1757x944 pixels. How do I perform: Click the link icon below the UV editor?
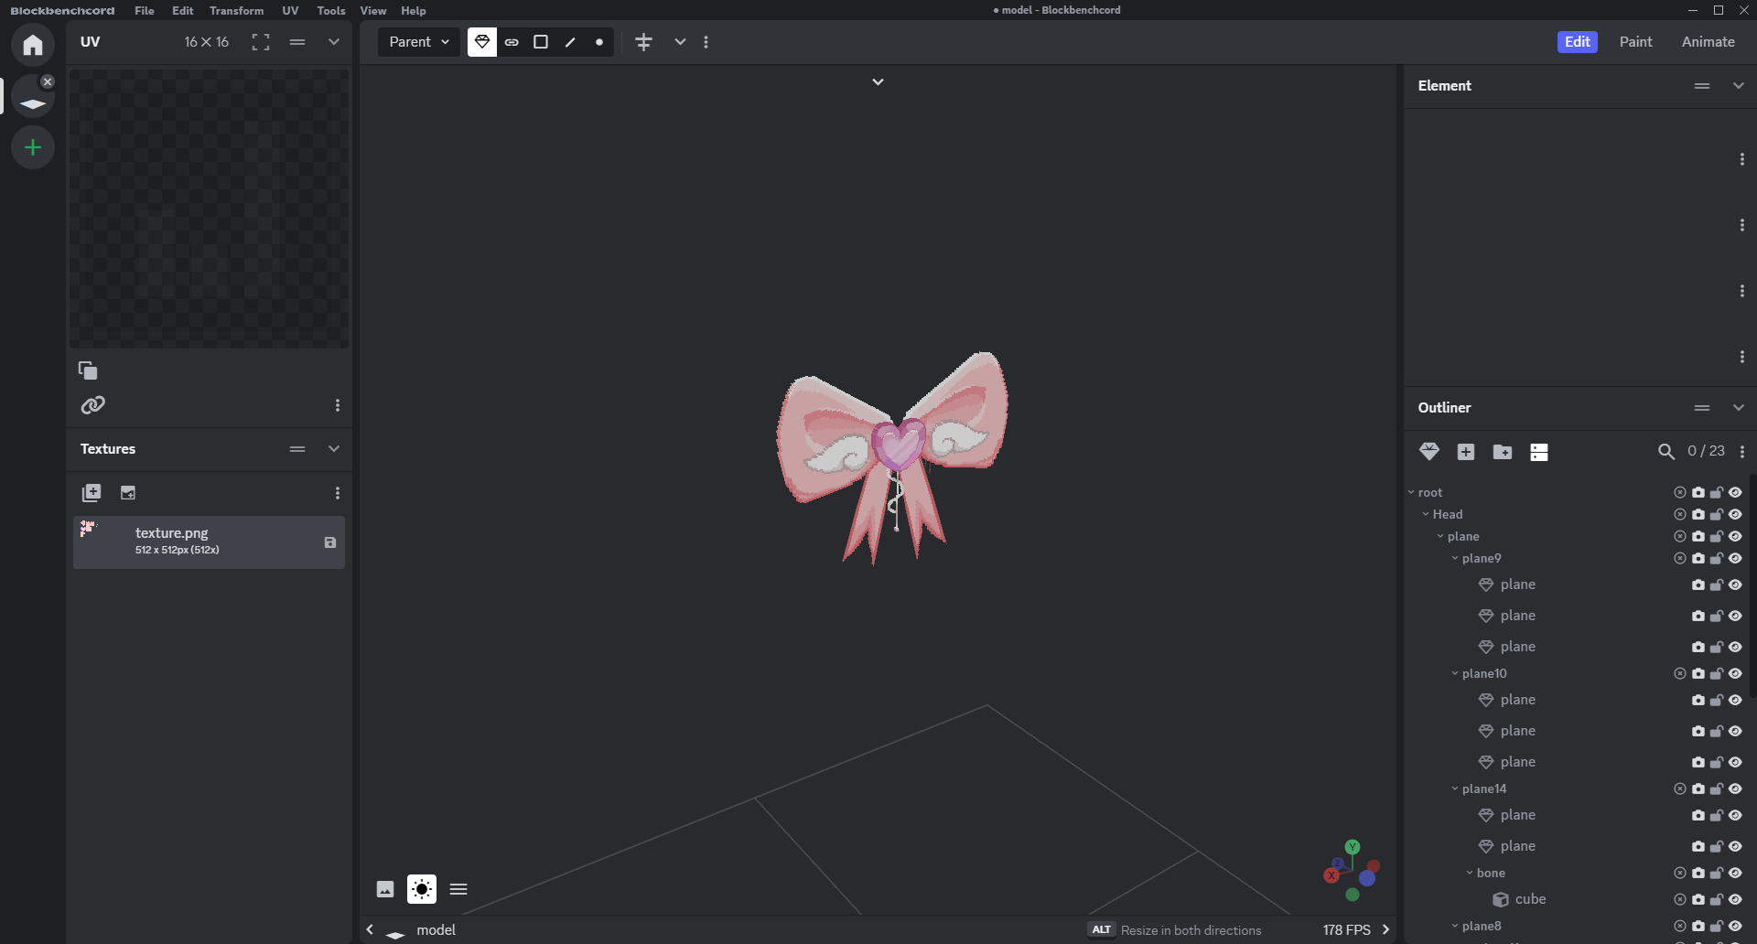coord(92,405)
